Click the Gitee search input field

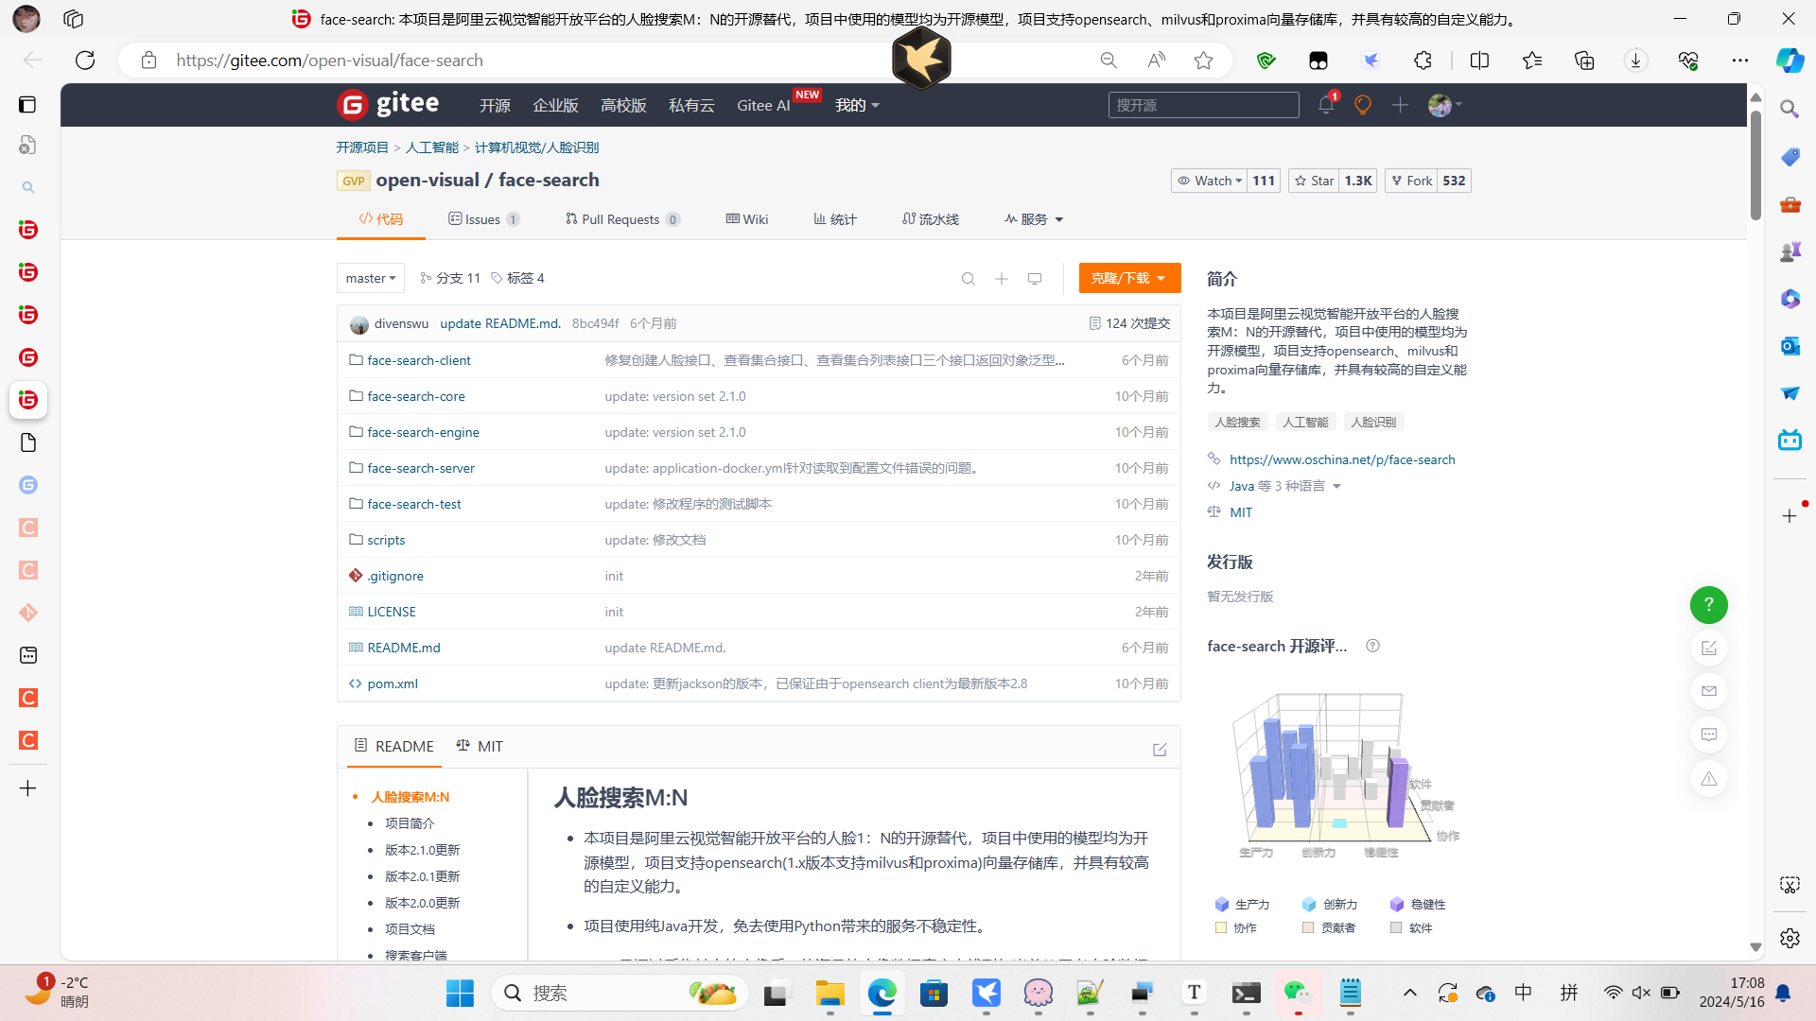tap(1202, 105)
